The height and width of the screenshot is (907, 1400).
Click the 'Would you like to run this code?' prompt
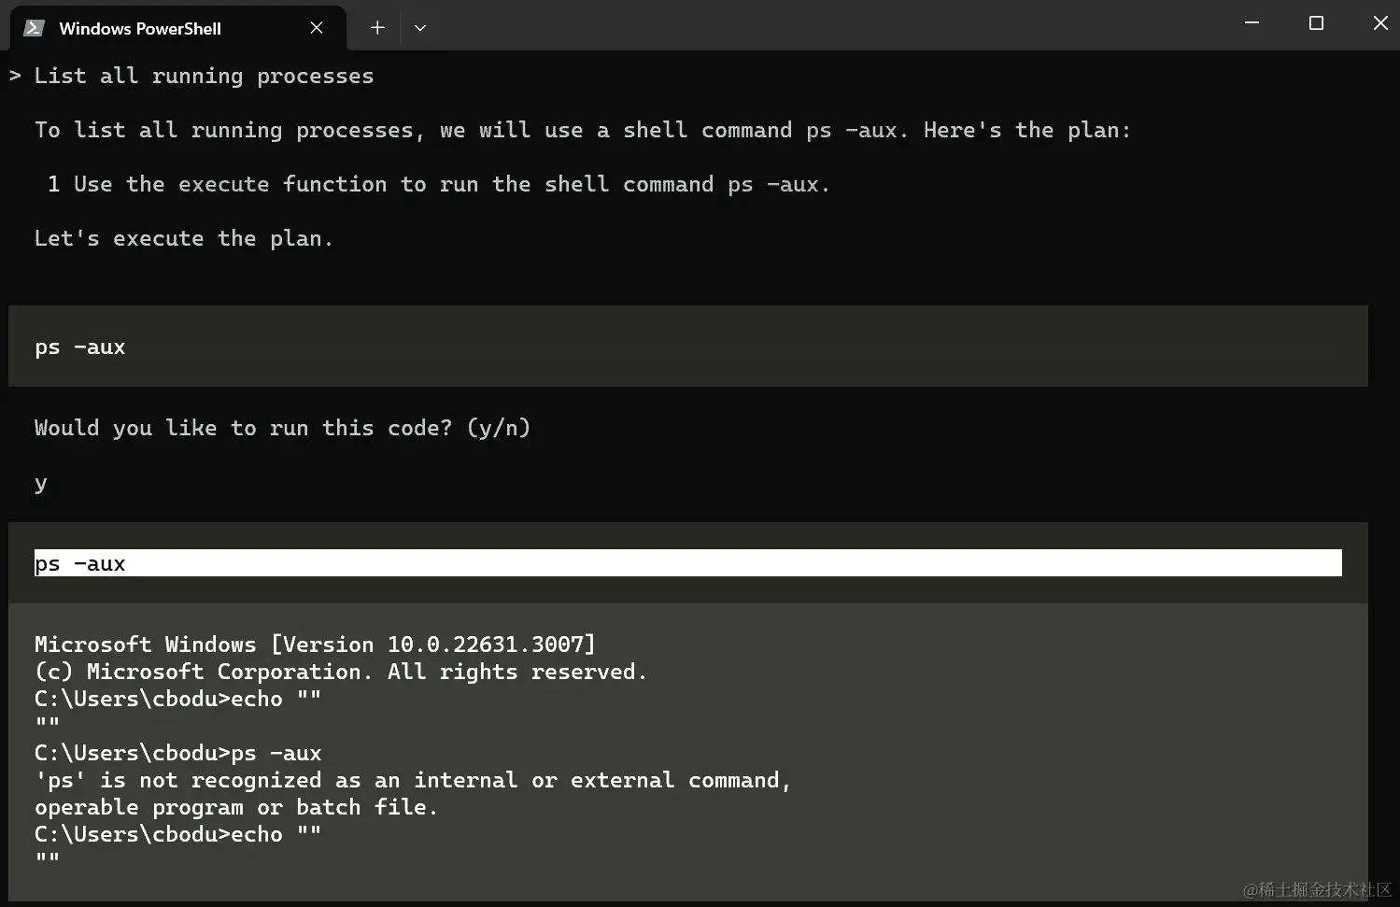[x=282, y=427]
